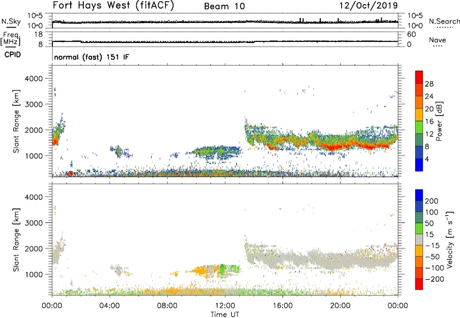Click the 'CPID' label
The width and height of the screenshot is (460, 318).
(13, 55)
